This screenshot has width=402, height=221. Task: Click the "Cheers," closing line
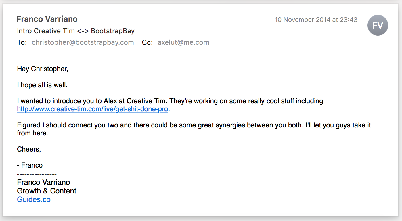(x=29, y=149)
